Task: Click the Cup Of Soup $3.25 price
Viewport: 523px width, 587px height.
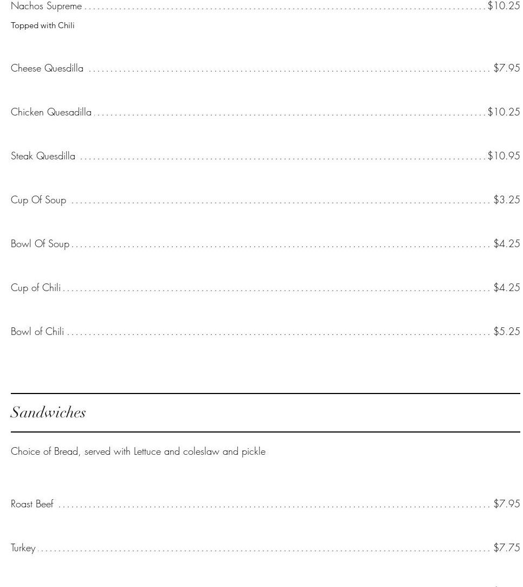Action: tap(506, 200)
